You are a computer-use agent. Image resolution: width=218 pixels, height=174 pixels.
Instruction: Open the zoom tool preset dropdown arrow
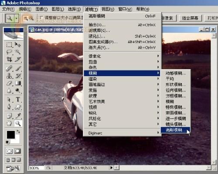[x=17, y=18]
